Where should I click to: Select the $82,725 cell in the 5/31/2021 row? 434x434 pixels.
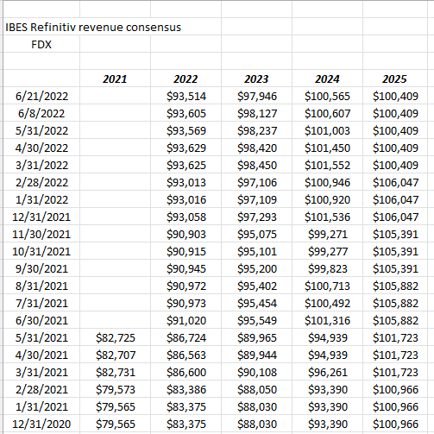[x=116, y=337]
